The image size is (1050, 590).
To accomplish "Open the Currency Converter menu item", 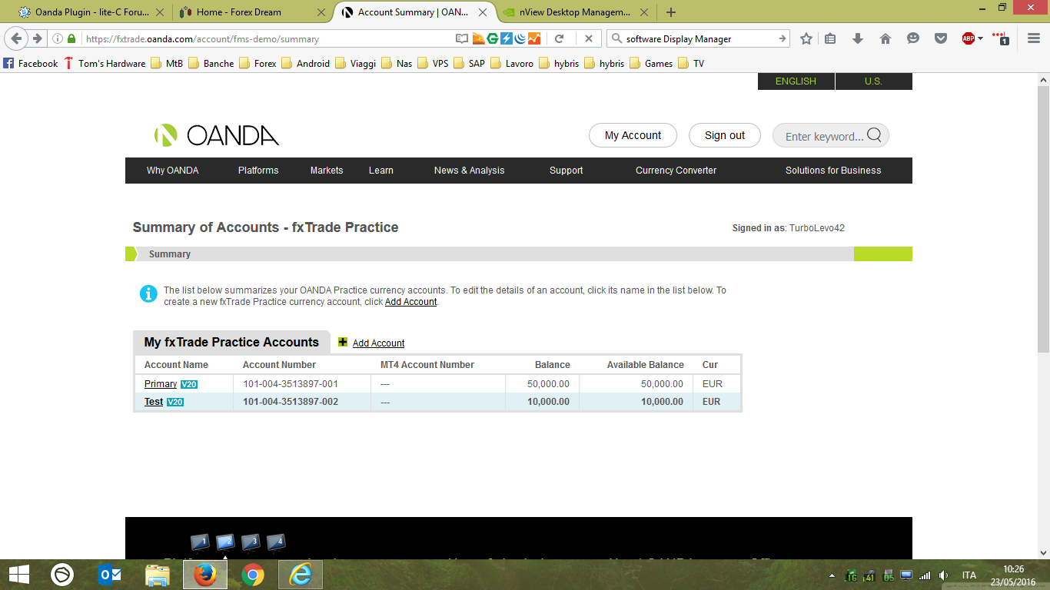I will [x=676, y=171].
